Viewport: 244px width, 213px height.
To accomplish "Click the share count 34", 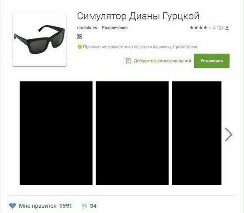I will pyautogui.click(x=93, y=206).
